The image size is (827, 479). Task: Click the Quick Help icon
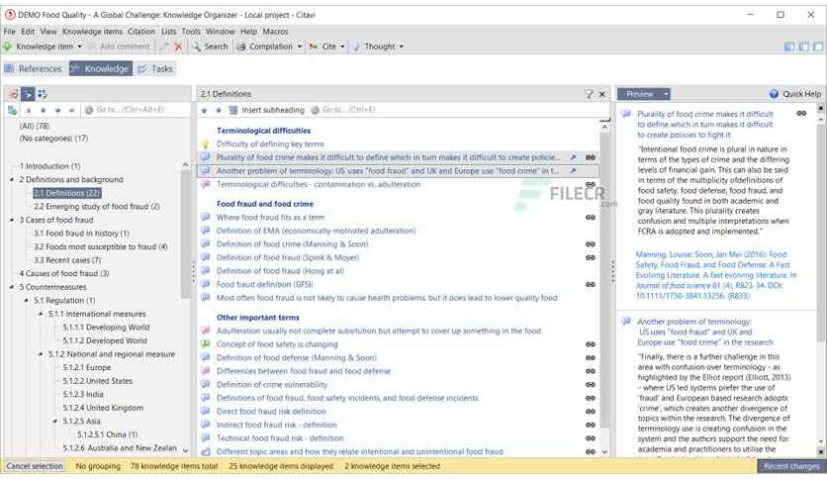point(774,94)
